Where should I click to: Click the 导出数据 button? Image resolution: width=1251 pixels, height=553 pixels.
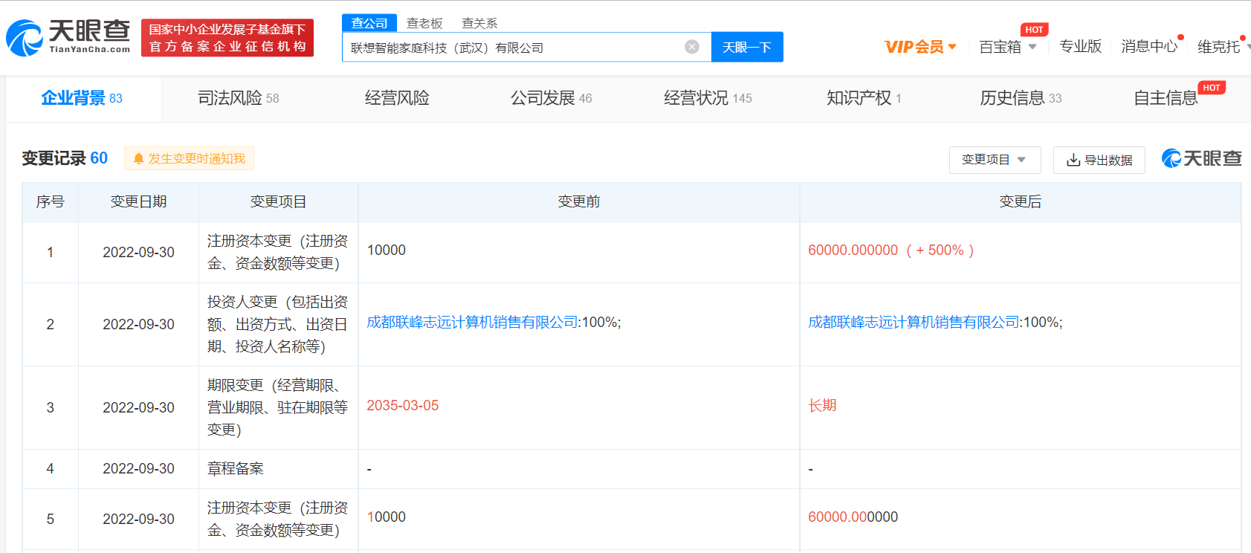1099,160
